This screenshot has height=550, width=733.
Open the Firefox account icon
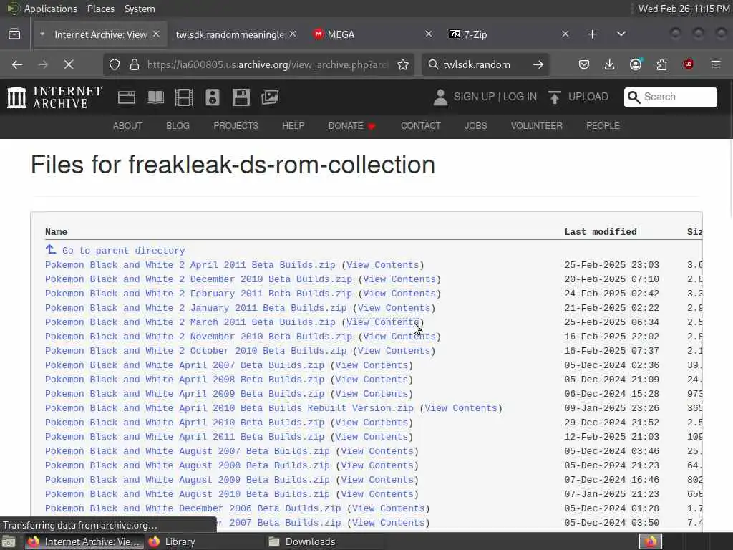(636, 64)
